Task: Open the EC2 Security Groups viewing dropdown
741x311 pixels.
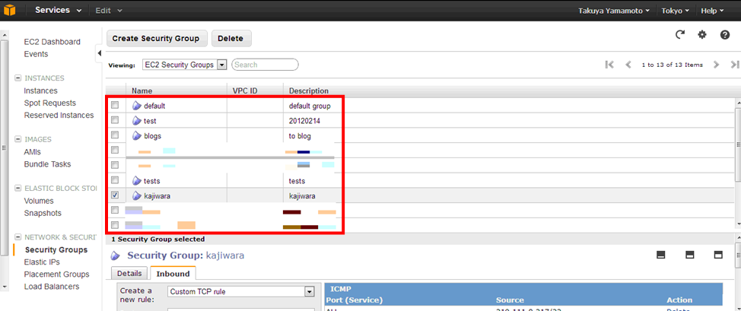Action: (x=185, y=65)
